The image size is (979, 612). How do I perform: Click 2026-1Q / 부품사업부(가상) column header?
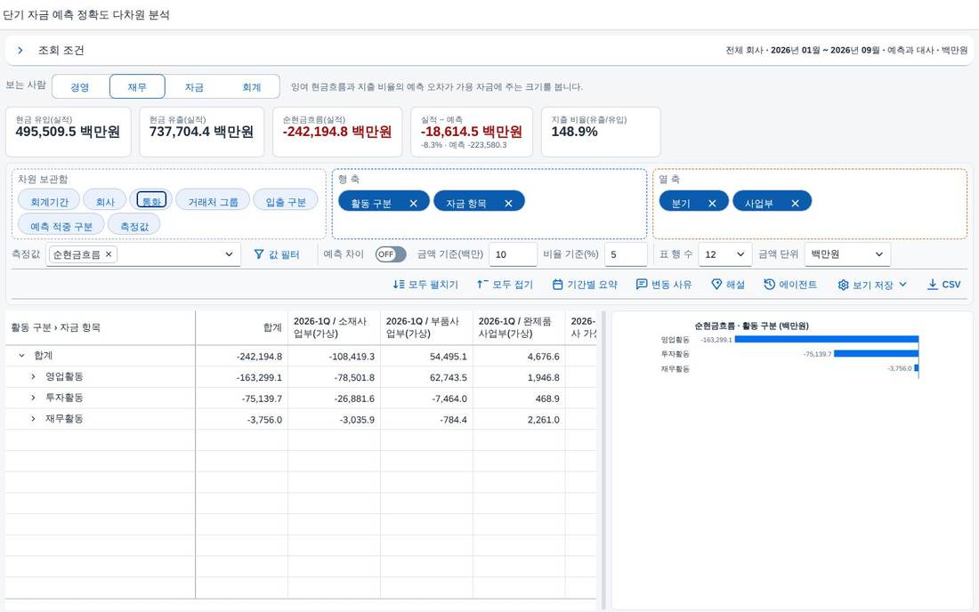tap(426, 327)
